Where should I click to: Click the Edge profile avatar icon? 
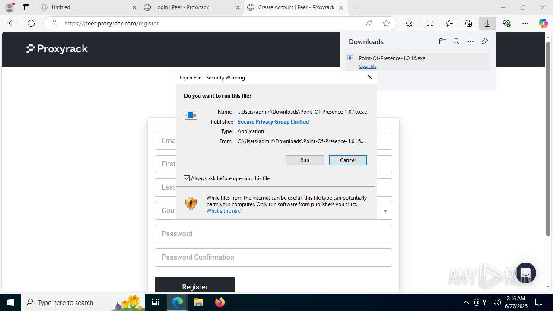tap(9, 7)
